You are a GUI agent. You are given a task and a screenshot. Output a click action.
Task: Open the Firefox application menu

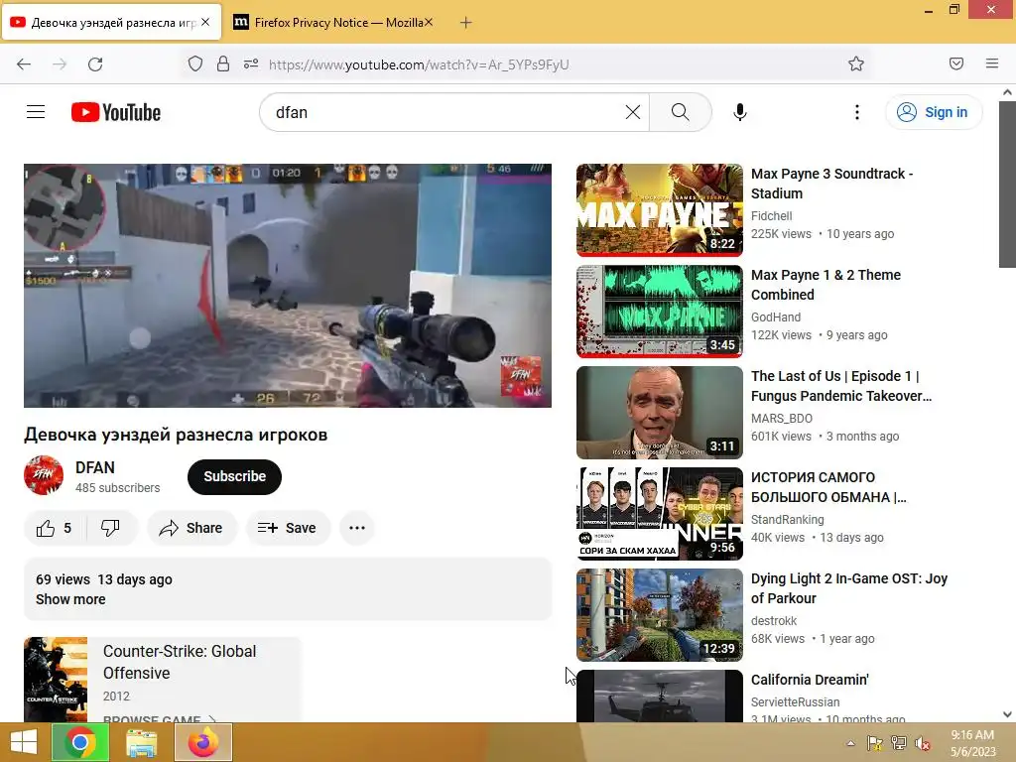pyautogui.click(x=992, y=64)
